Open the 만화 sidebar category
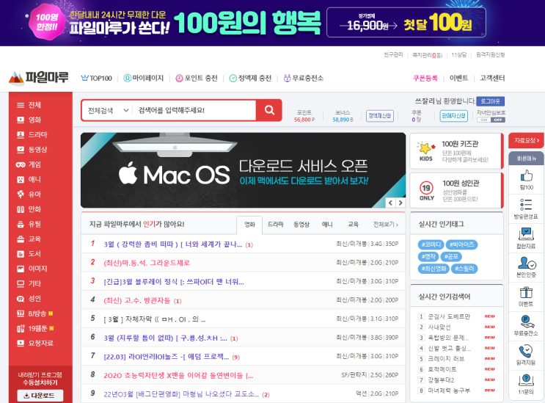Image resolution: width=545 pixels, height=403 pixels. [29, 209]
